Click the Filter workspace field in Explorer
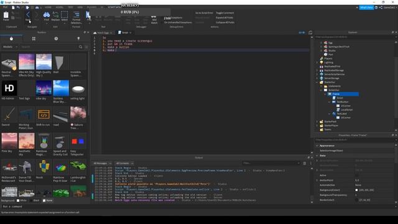398x224 pixels. 354,37
